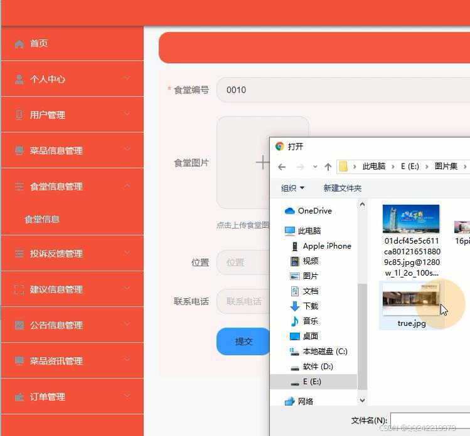This screenshot has height=436, width=470.
Task: Open 本地磁盘 (C:) drive
Action: tap(319, 351)
